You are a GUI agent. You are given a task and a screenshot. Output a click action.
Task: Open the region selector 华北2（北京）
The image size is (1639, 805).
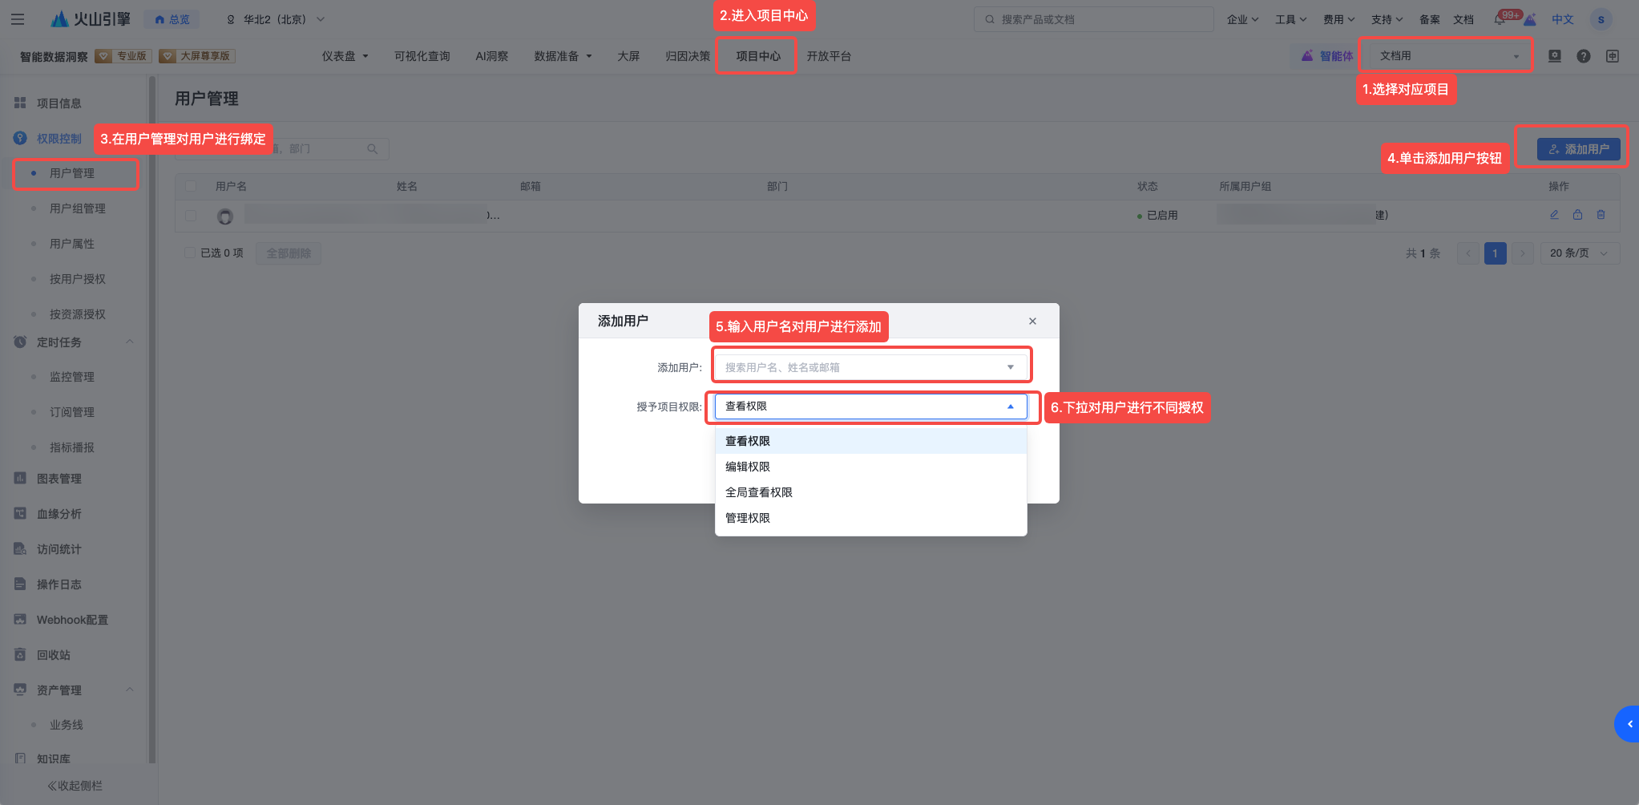pos(276,19)
